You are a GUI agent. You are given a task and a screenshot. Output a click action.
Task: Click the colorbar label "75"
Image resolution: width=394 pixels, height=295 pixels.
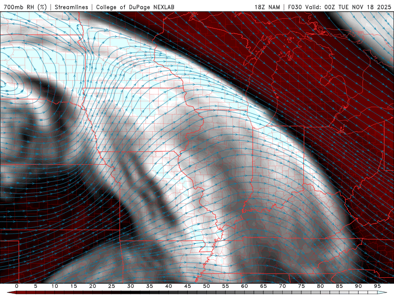pos(301,286)
